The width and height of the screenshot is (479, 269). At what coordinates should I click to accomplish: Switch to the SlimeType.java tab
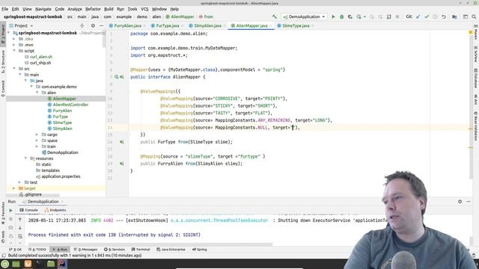(x=296, y=25)
